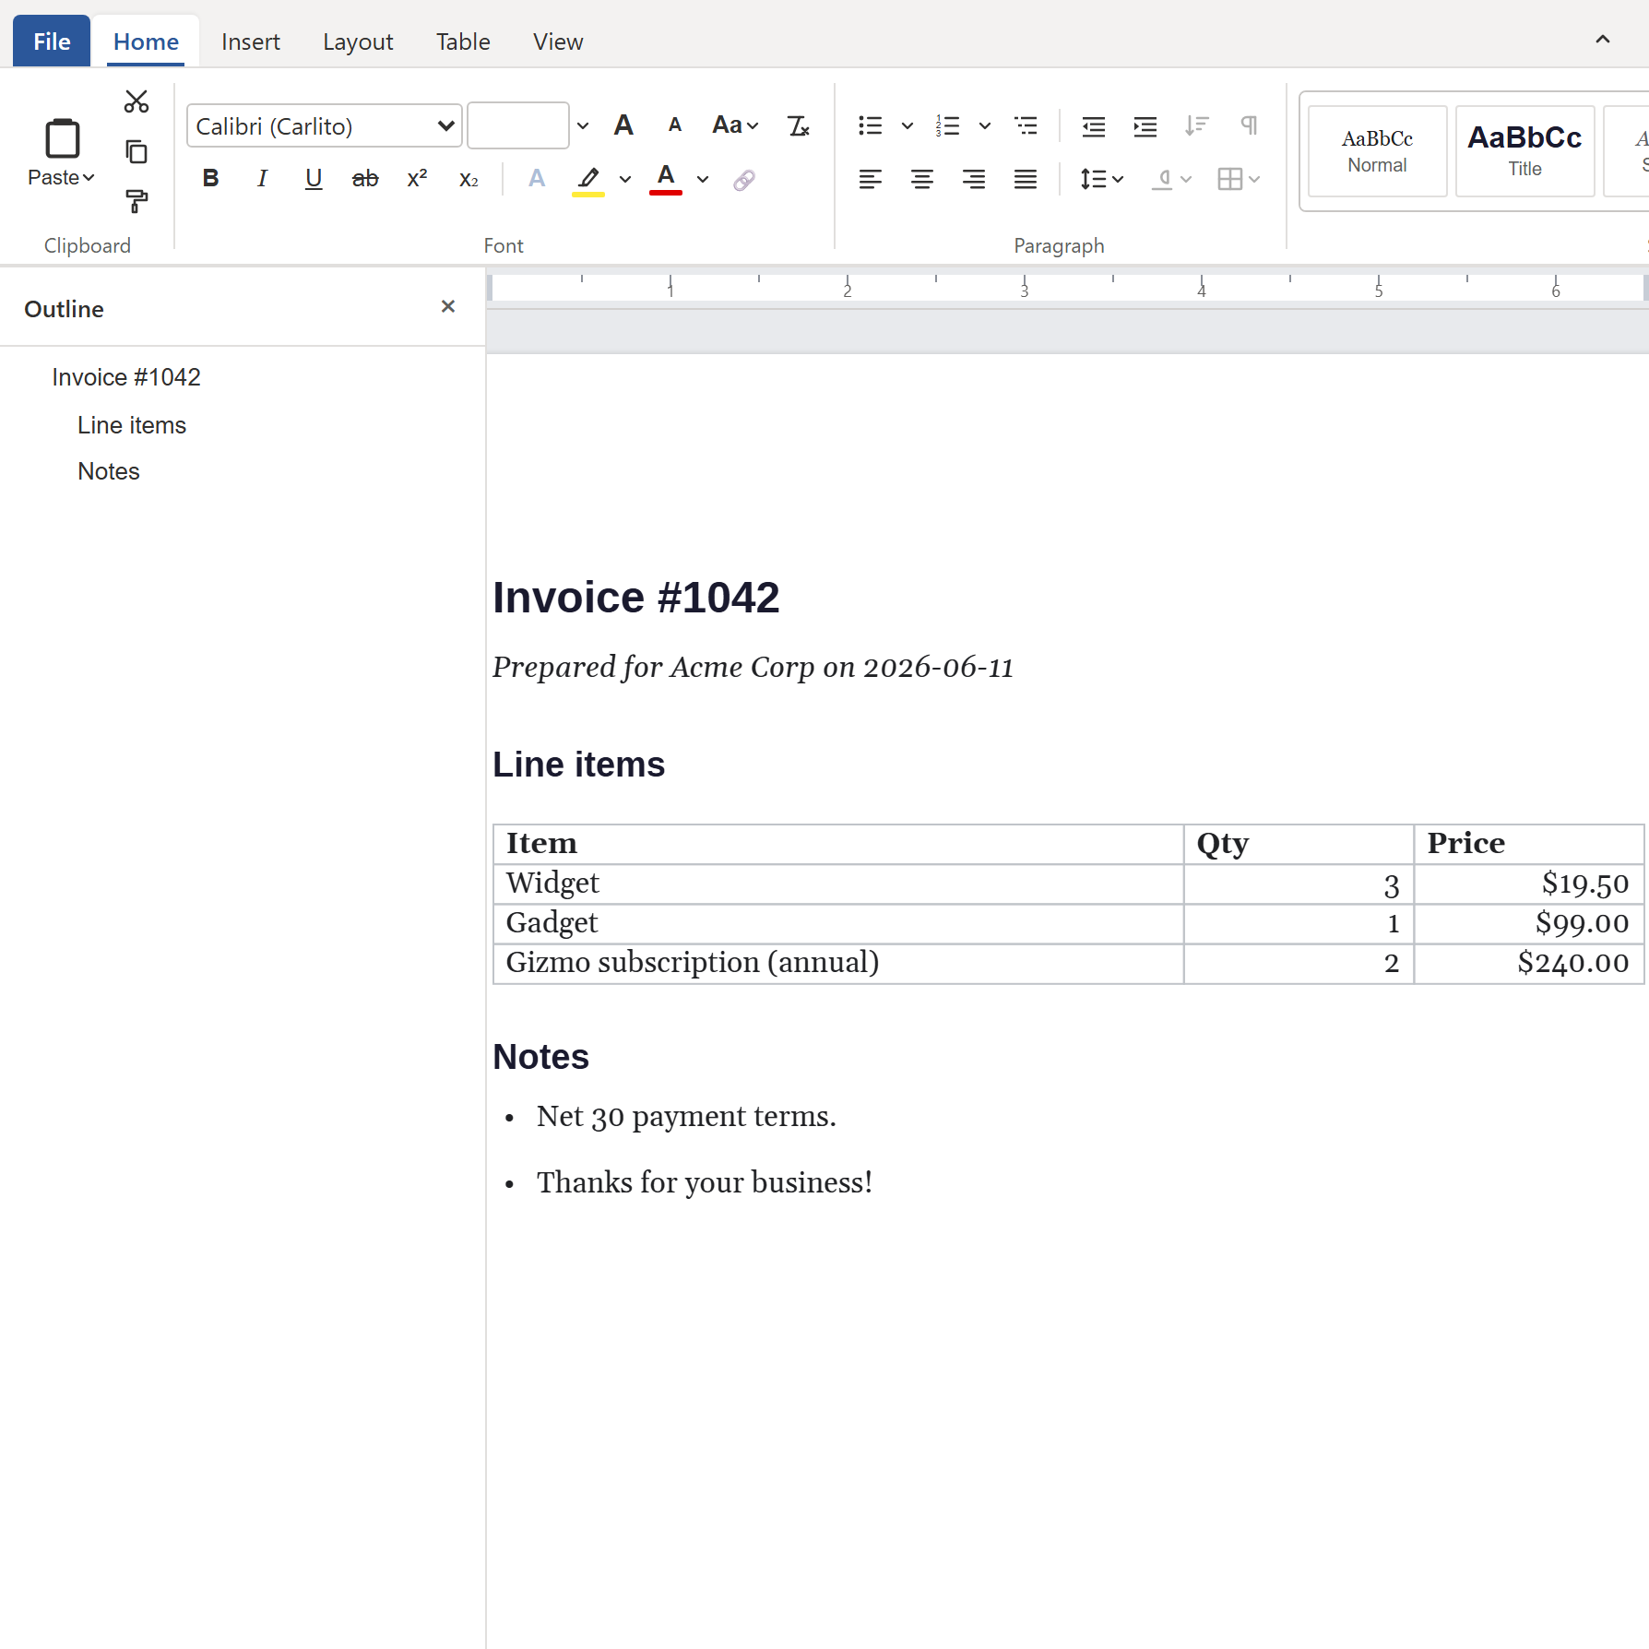Toggle Subscript formatting
This screenshot has width=1649, height=1649.
tap(469, 178)
